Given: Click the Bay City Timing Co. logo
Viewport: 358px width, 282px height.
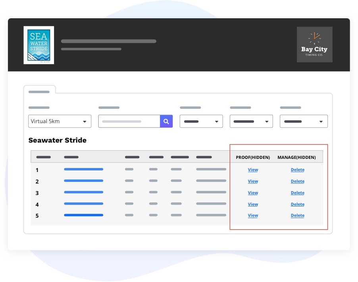Looking at the screenshot, I should pos(314,44).
